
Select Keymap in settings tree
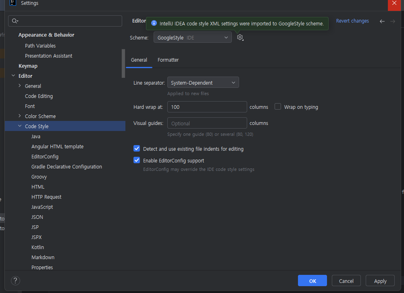point(28,66)
